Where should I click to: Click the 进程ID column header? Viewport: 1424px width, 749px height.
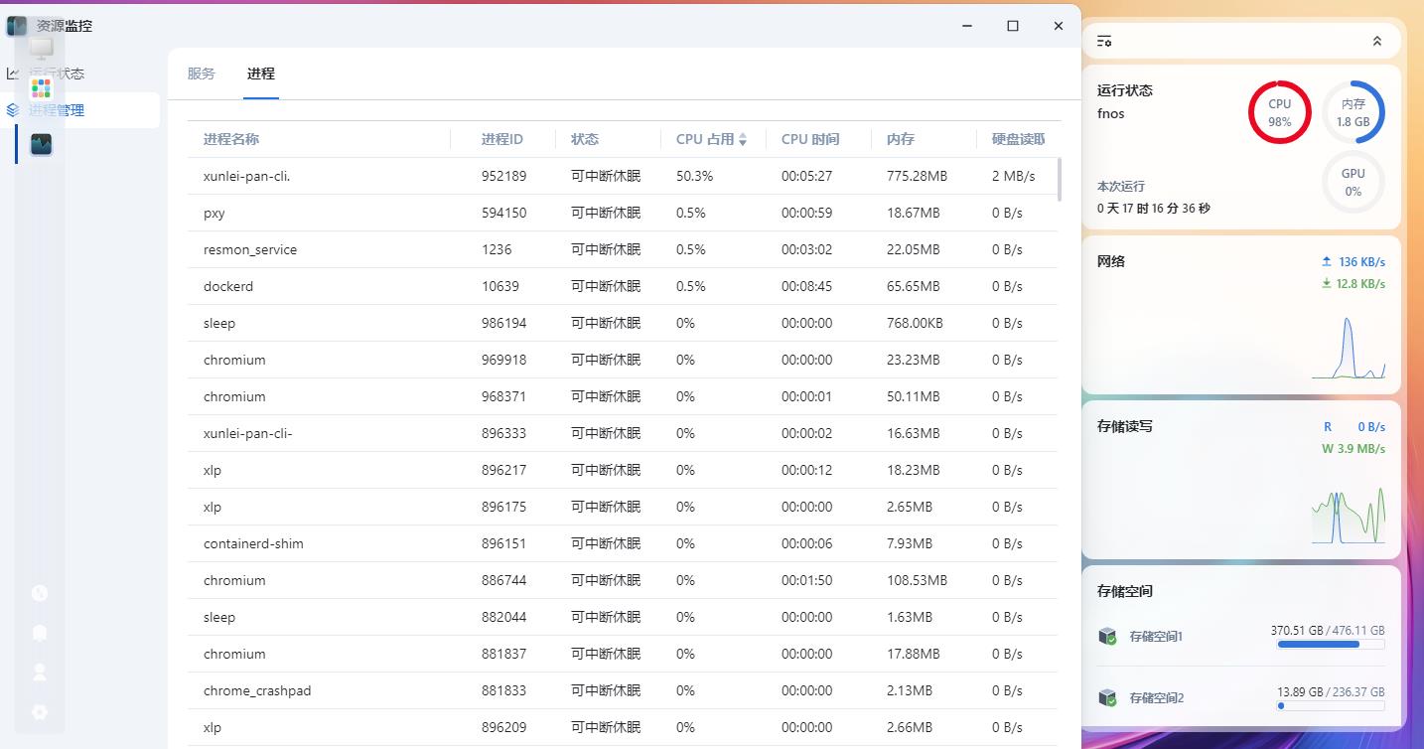pyautogui.click(x=502, y=139)
